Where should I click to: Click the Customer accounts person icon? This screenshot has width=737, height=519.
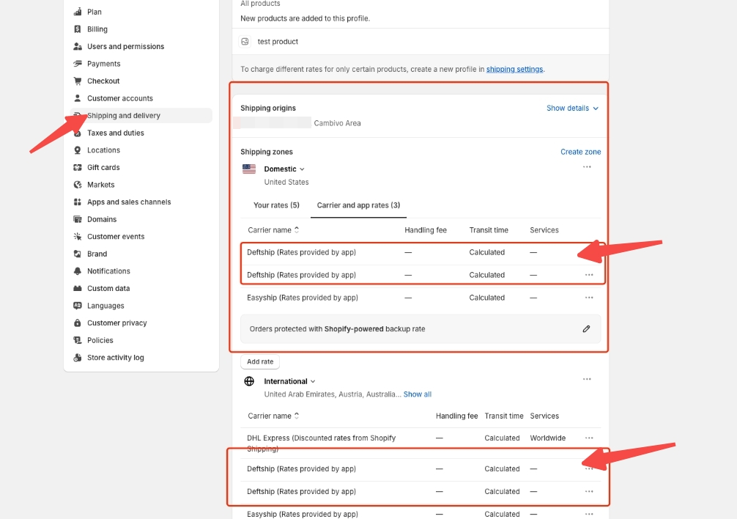78,98
